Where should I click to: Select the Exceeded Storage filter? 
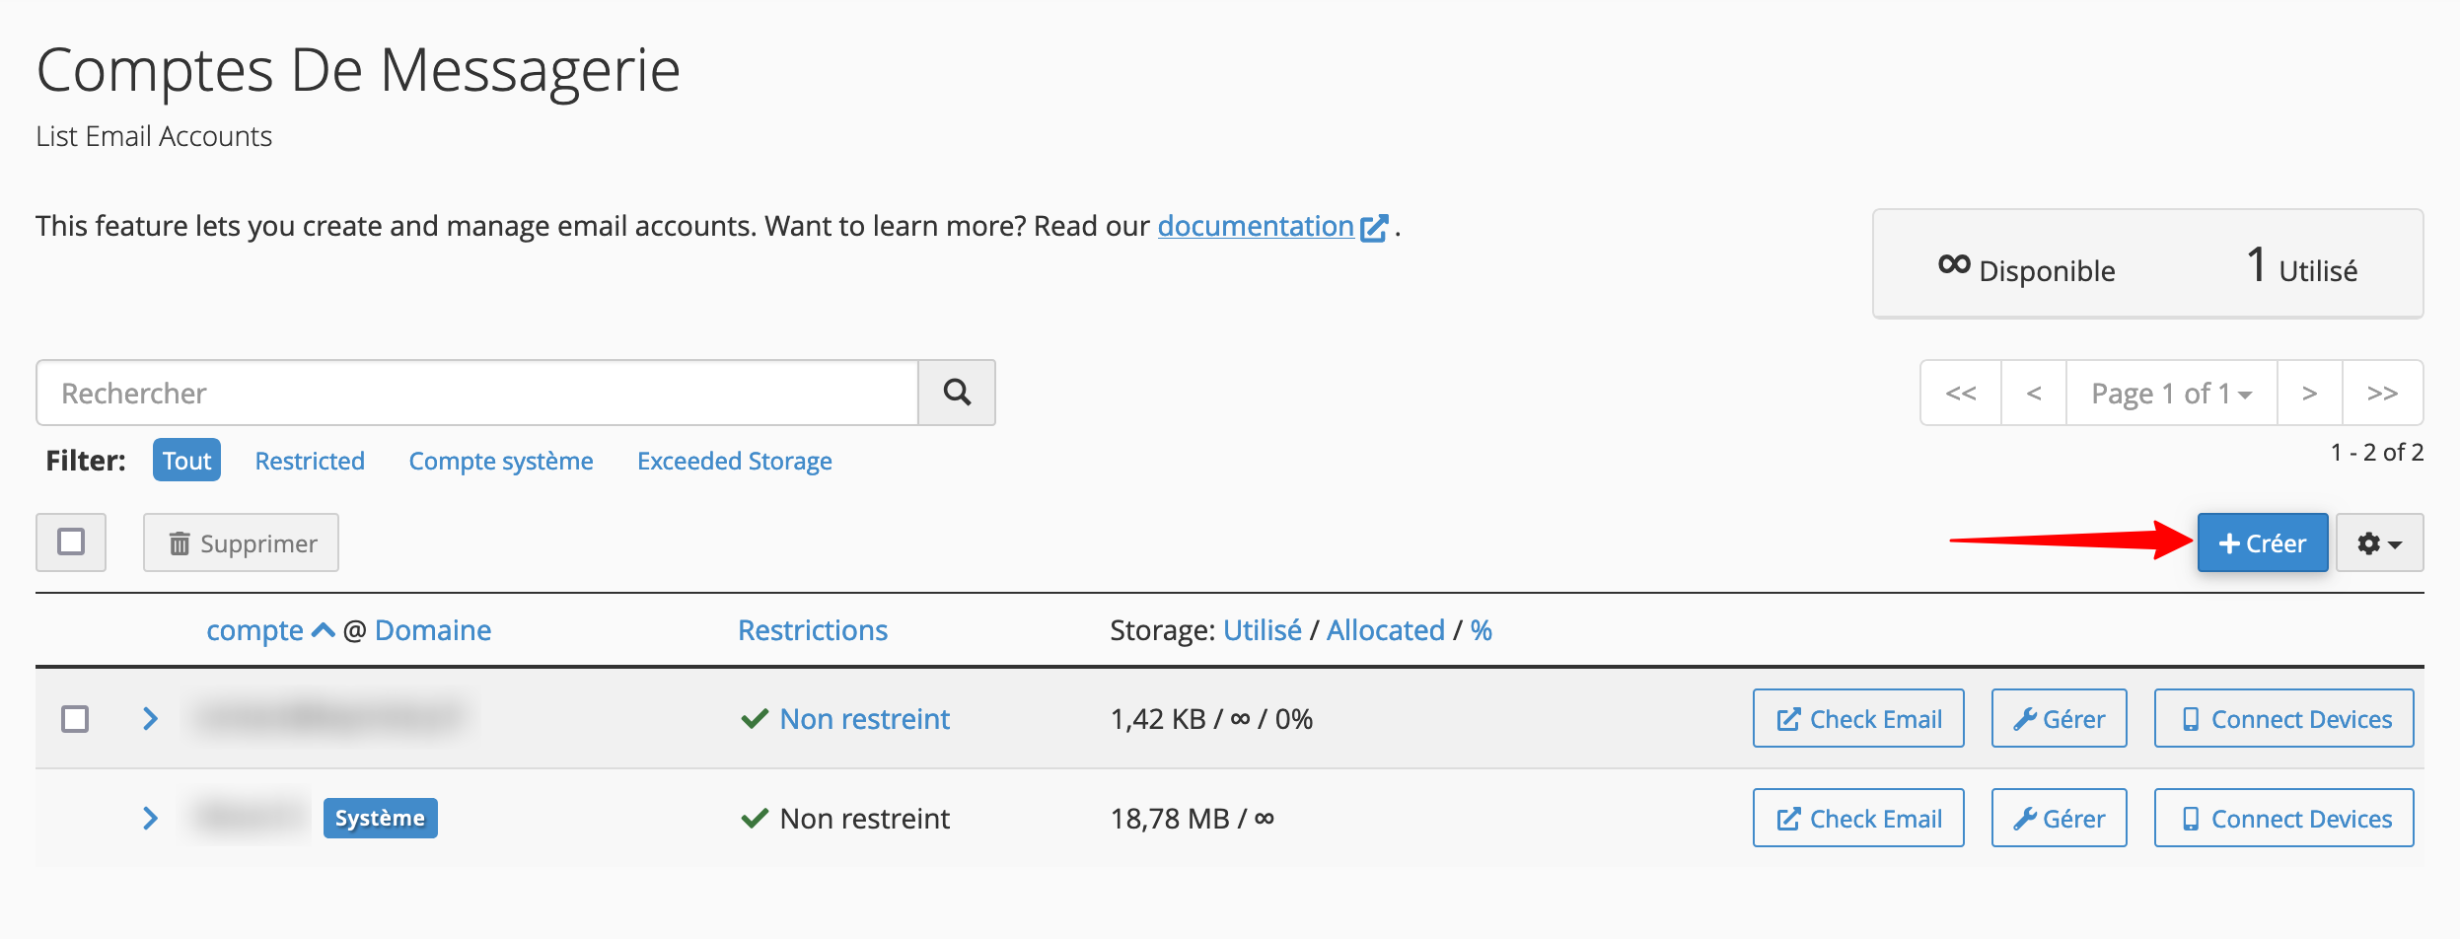[734, 461]
